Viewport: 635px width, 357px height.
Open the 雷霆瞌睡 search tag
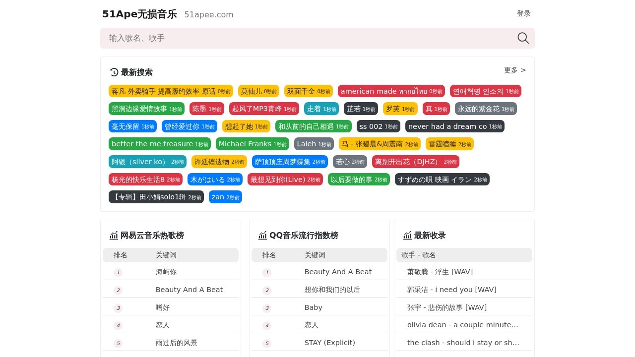click(x=449, y=144)
